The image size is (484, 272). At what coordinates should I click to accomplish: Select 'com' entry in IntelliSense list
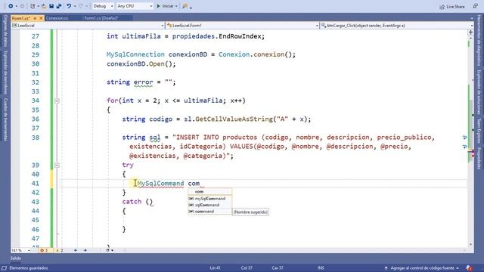click(210, 192)
